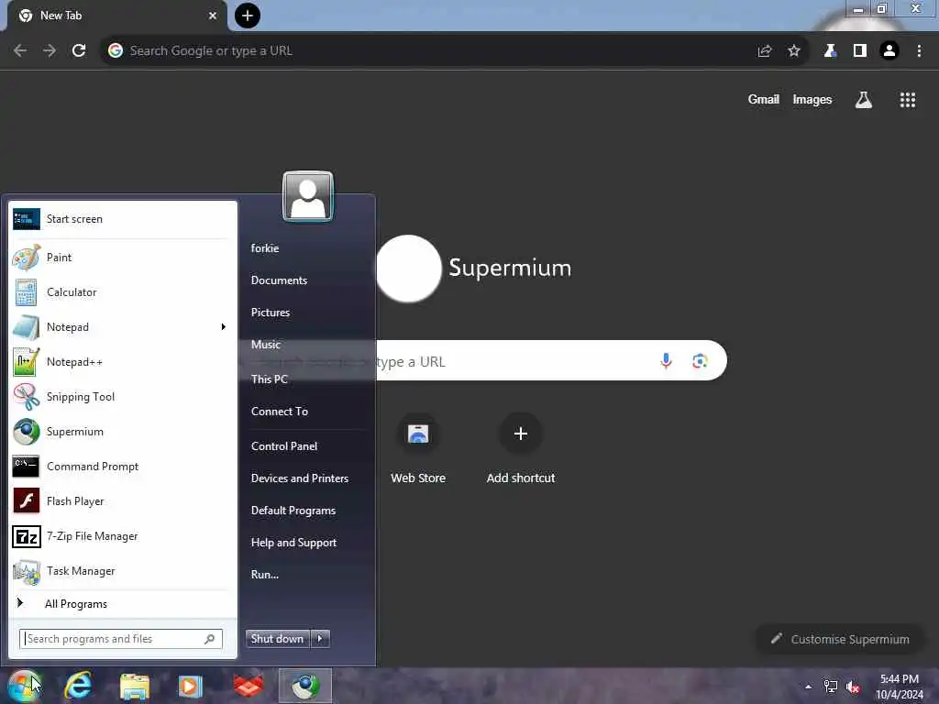Open File Explorer from taskbar
Viewport: 939px width, 704px height.
[x=135, y=686]
